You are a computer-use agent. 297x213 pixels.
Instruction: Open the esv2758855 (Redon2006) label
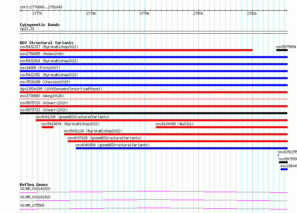pos(42,54)
